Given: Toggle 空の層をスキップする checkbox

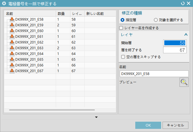Looking at the screenshot, I should [123, 57].
